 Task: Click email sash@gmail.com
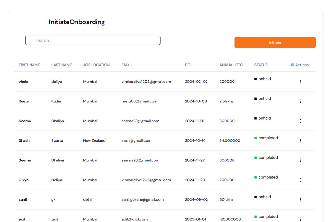pyautogui.click(x=136, y=140)
